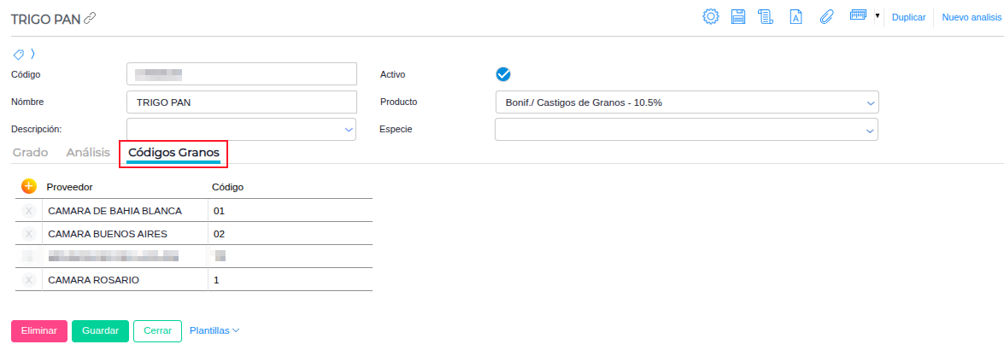
Task: Delete the CAMARA ROSARIO row
Action: 28,280
